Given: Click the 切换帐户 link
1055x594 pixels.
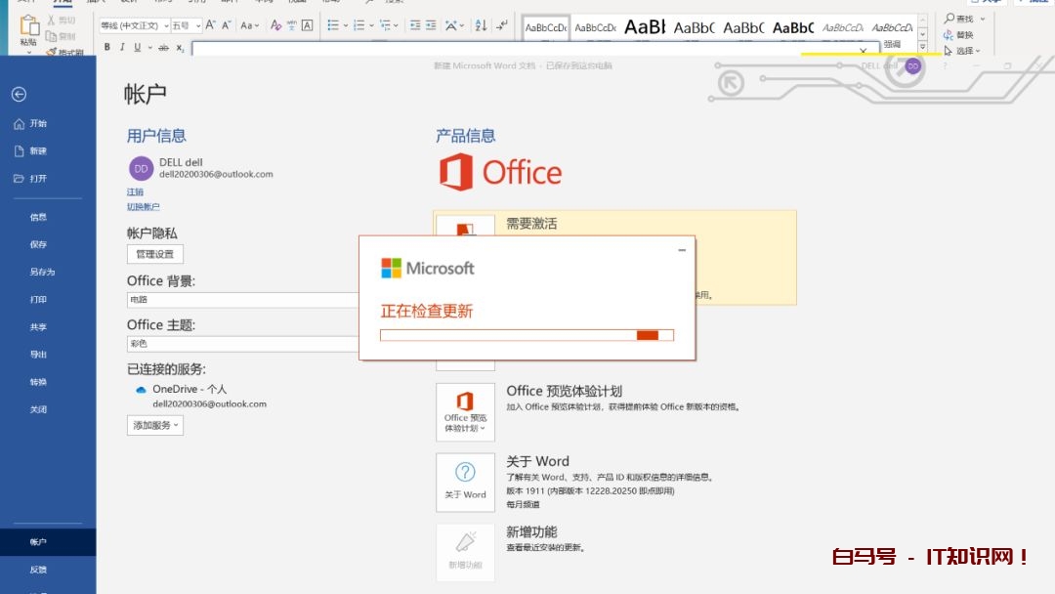Looking at the screenshot, I should coord(143,207).
